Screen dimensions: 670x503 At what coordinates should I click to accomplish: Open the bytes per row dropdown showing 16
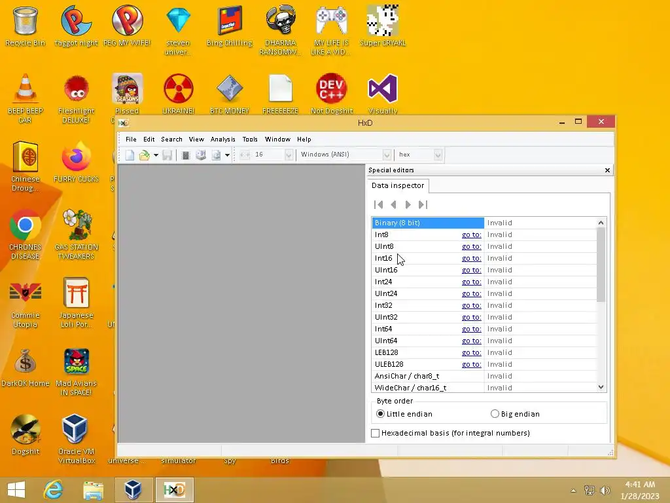point(289,155)
